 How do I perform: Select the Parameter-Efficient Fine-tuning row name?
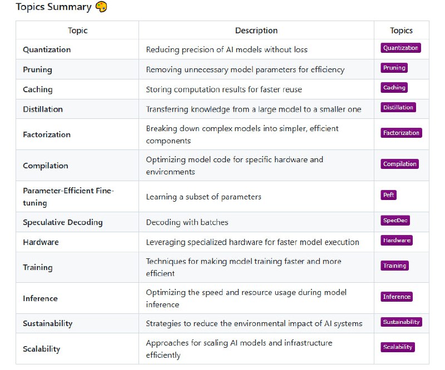coord(68,197)
